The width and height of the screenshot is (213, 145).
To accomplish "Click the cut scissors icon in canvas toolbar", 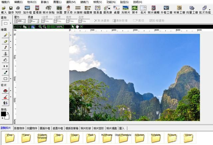I will [29, 27].
